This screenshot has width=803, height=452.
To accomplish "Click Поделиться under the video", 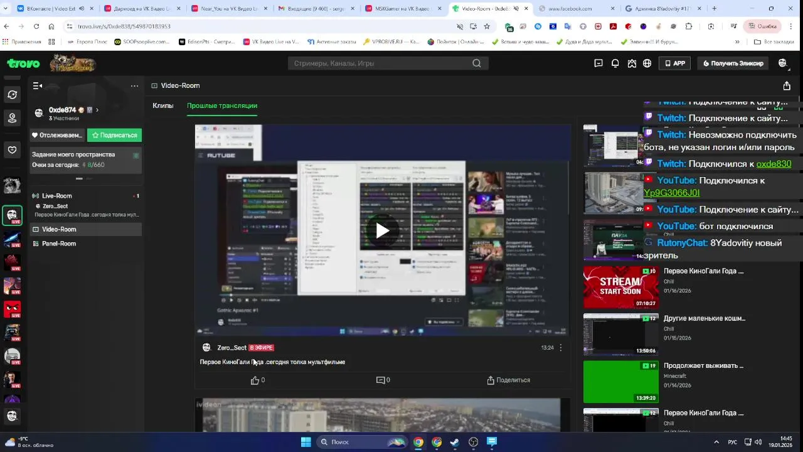I will click(509, 380).
